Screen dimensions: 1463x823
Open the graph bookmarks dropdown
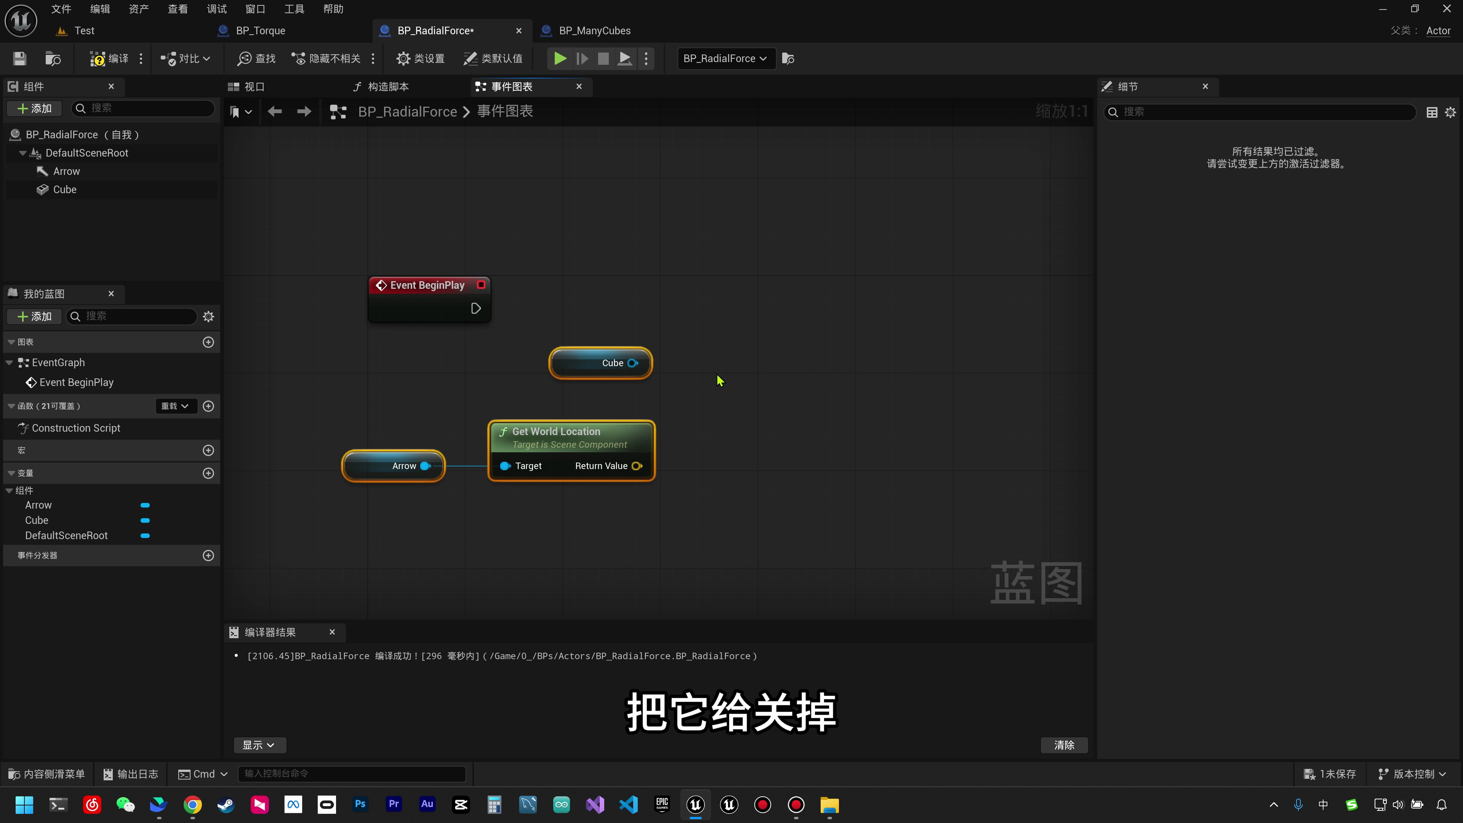241,111
